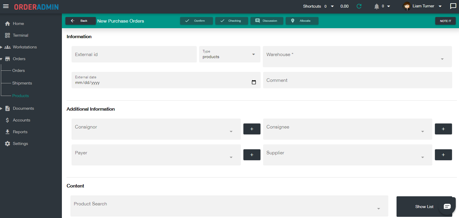Collapse the Orders tree arrow

pyautogui.click(x=1, y=59)
